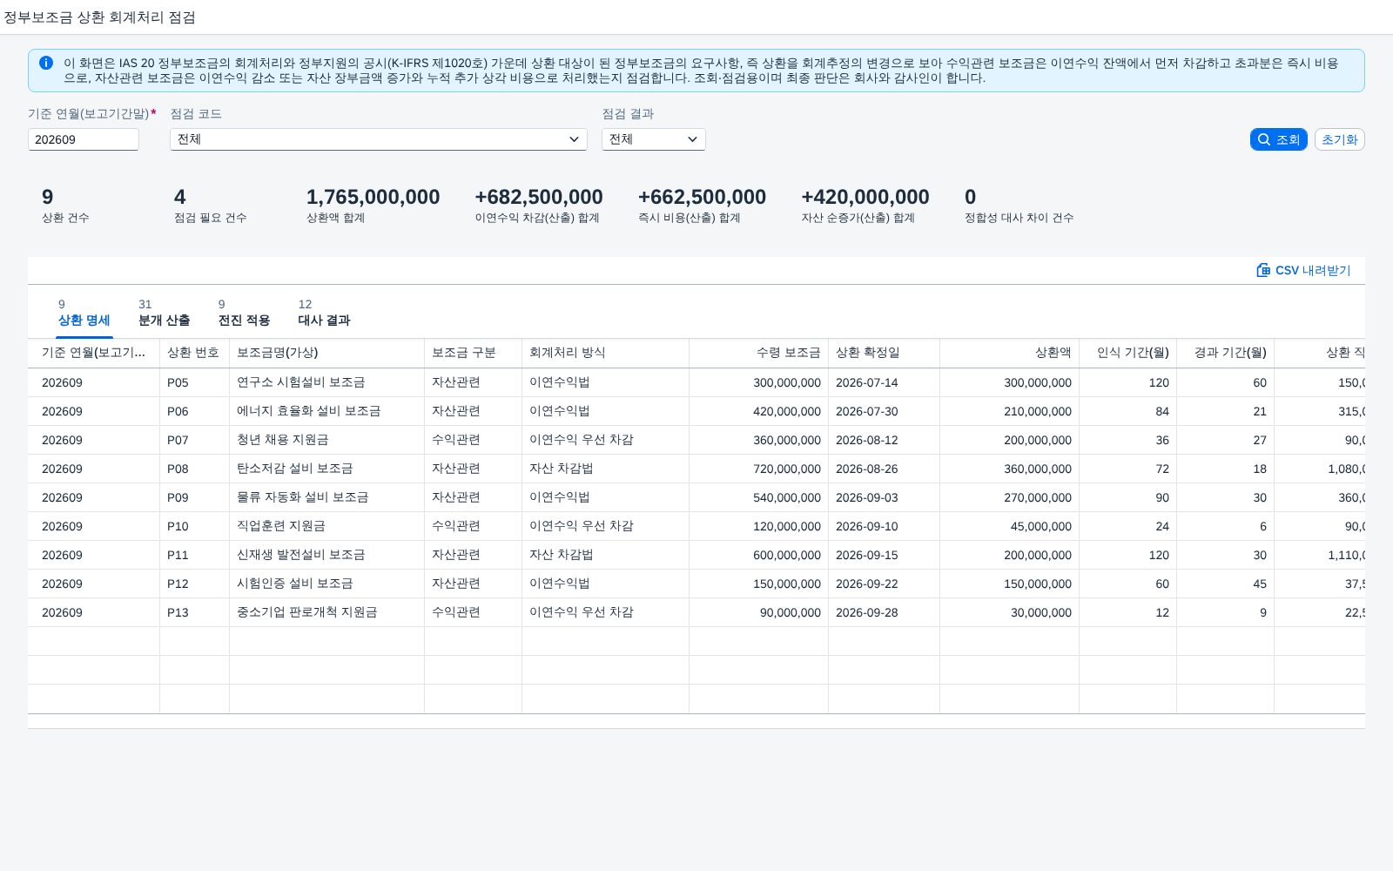The width and height of the screenshot is (1393, 871).
Task: Click the 자산 차감법 cell in row P11
Action: point(605,555)
